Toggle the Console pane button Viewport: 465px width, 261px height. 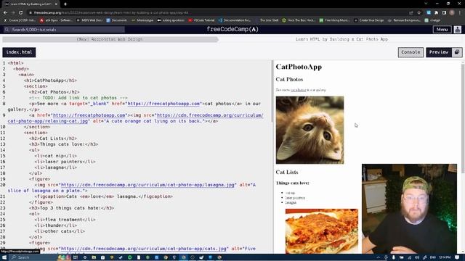click(x=411, y=52)
